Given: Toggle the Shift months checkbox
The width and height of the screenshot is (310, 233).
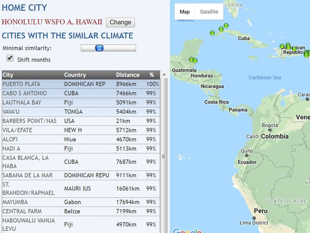Looking at the screenshot, I should [x=10, y=58].
